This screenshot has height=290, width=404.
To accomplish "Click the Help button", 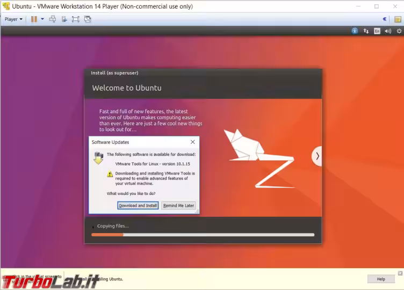I will (x=381, y=279).
